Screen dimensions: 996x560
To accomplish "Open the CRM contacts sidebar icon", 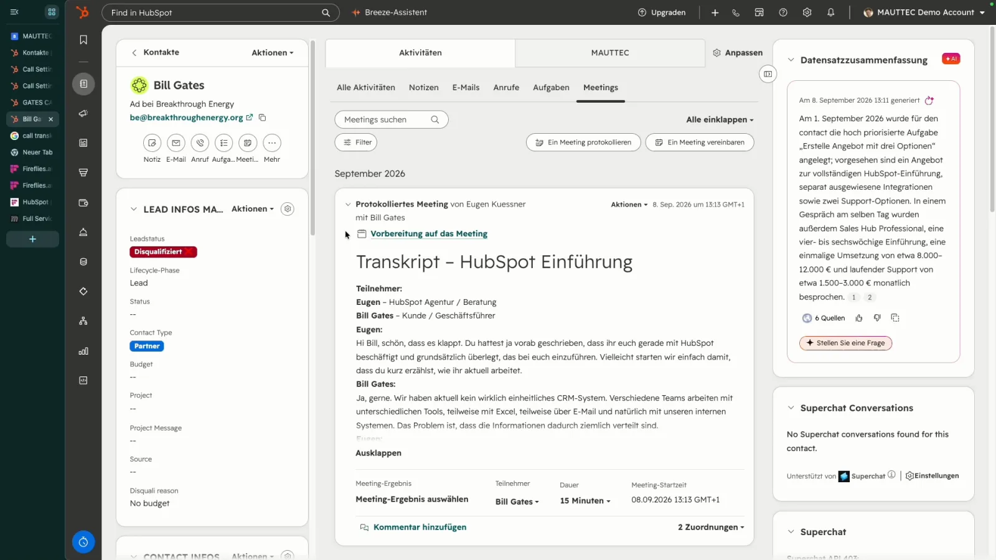I will point(83,83).
